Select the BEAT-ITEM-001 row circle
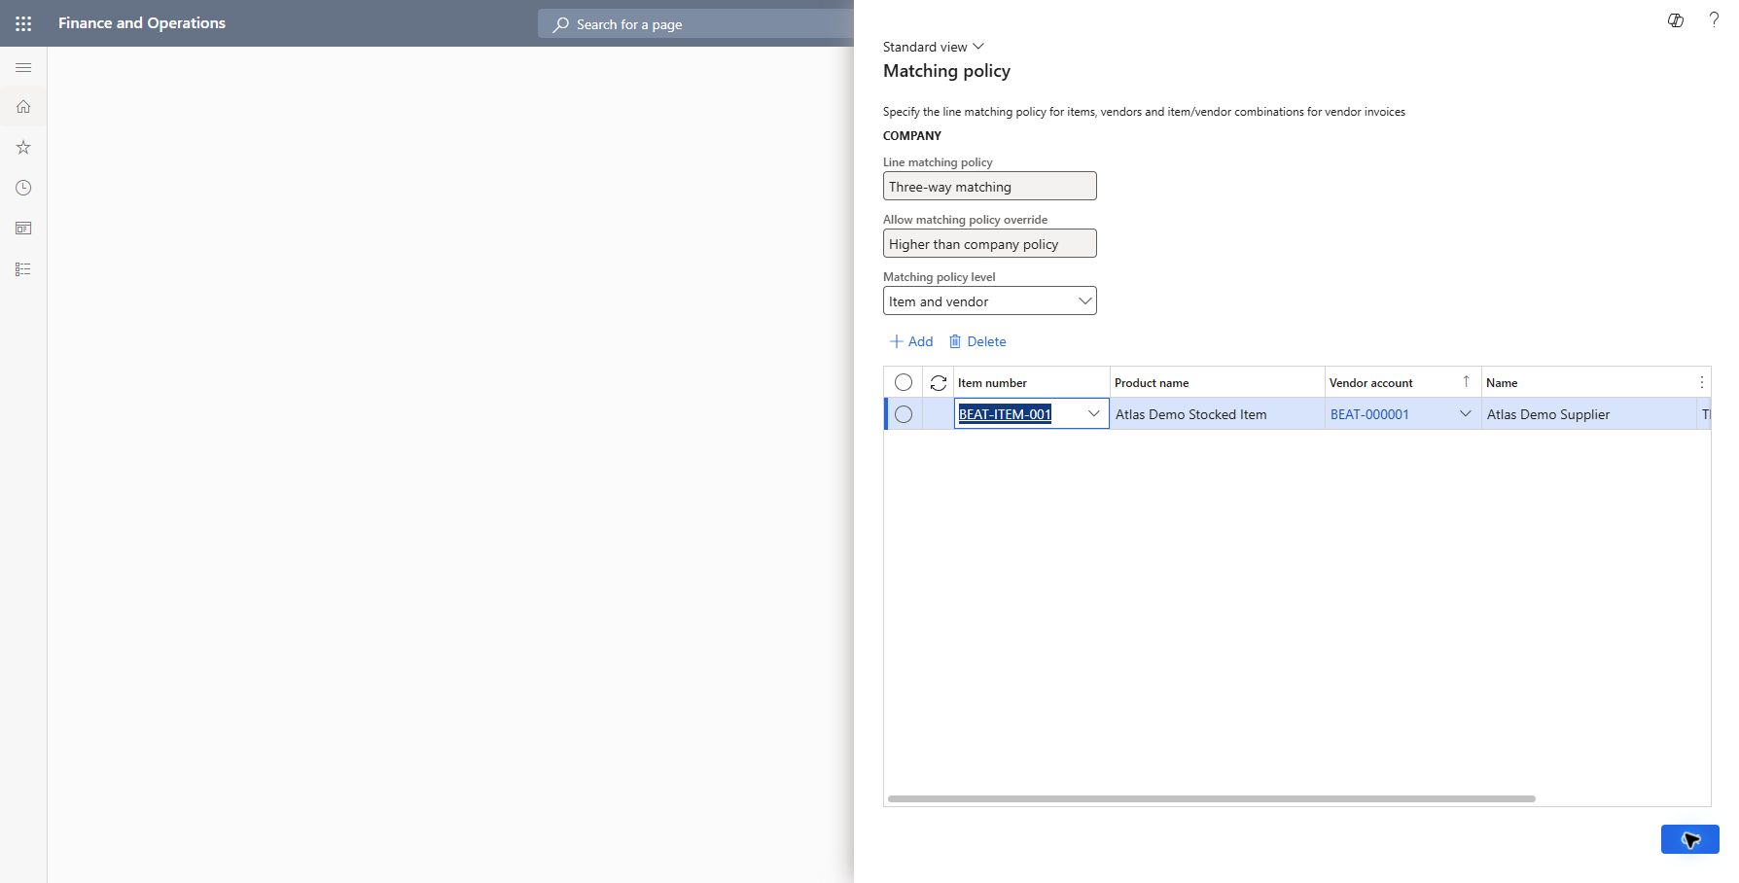The width and height of the screenshot is (1739, 883). coord(904,414)
